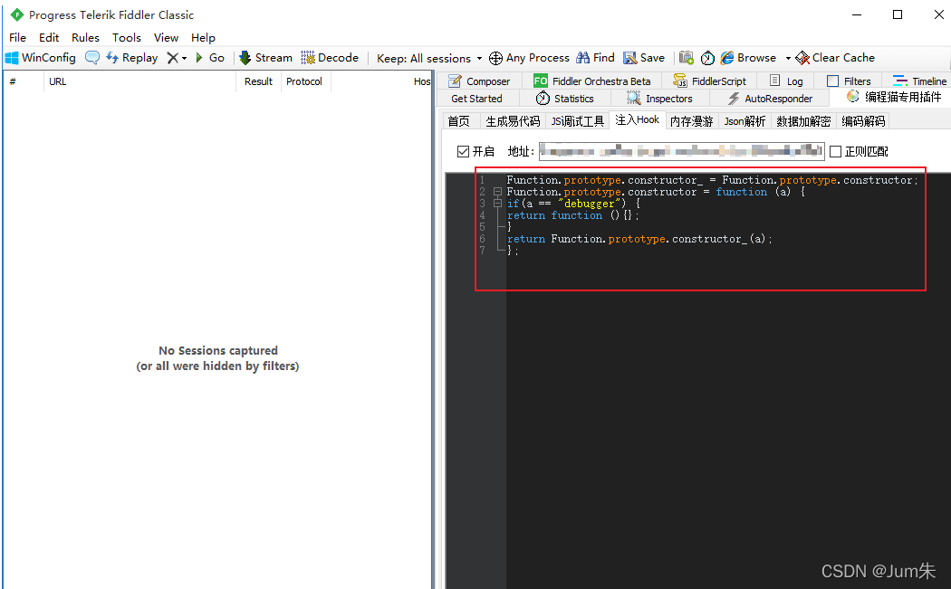Expand the Remove (X) dropdown arrow
The width and height of the screenshot is (951, 589).
pos(184,58)
